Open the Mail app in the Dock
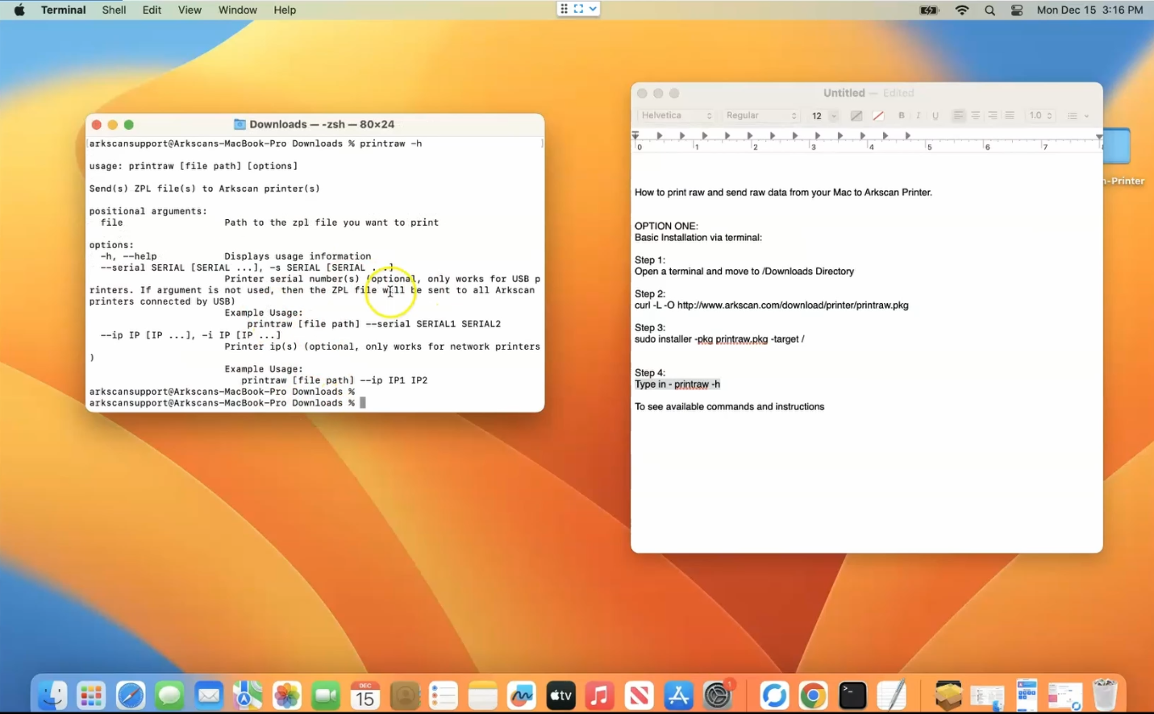 click(x=209, y=695)
